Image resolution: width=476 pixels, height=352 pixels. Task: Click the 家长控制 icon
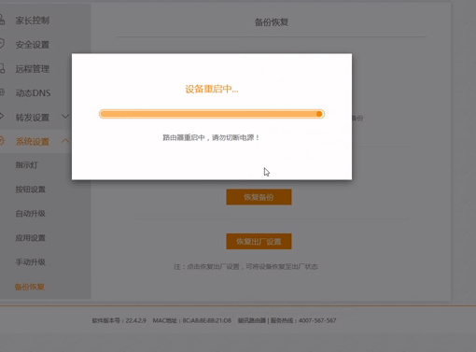(x=2, y=20)
